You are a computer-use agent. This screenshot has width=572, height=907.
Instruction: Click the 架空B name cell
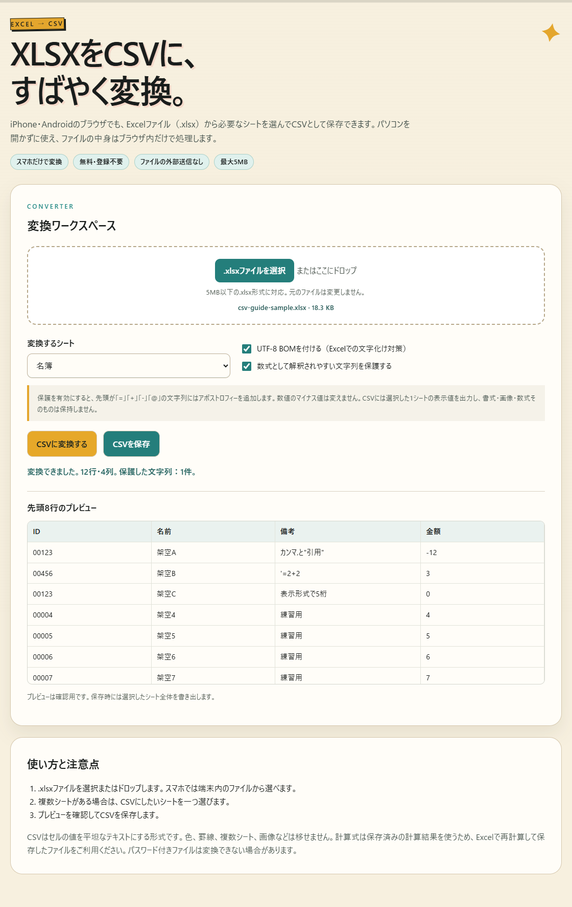[213, 573]
